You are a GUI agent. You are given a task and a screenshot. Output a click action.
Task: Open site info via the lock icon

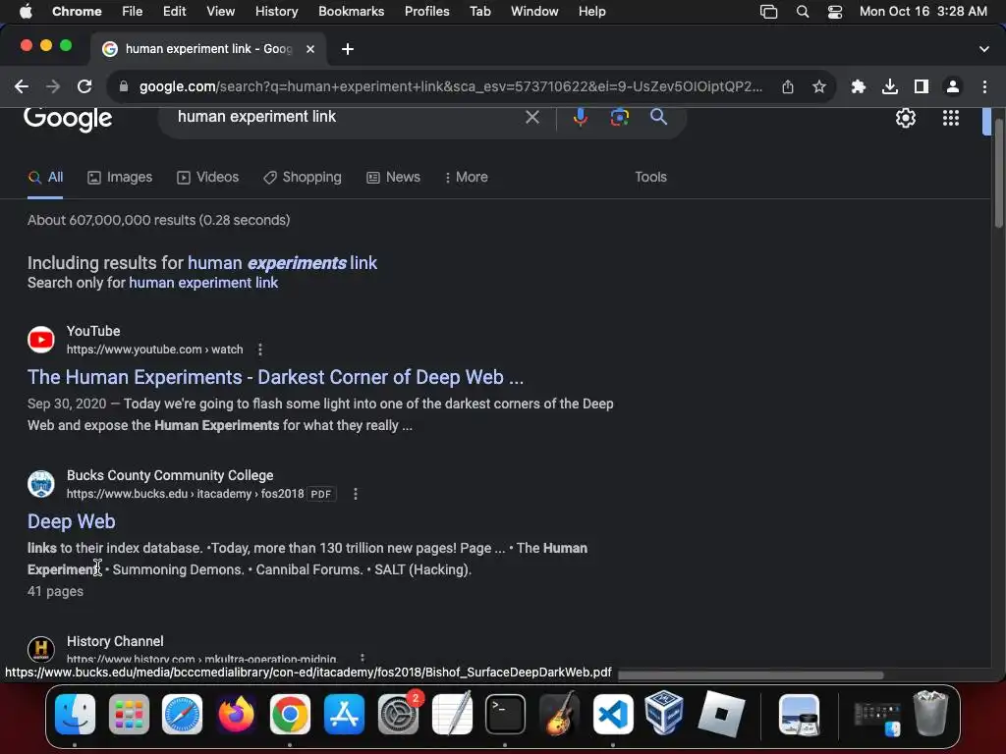click(x=124, y=86)
